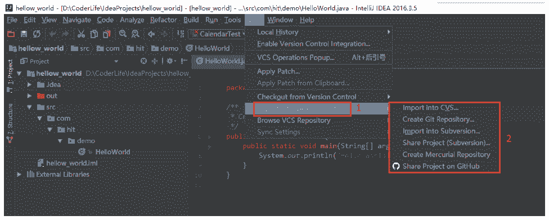Open the 1: Project side tool tab
This screenshot has width=549, height=220.
point(11,76)
